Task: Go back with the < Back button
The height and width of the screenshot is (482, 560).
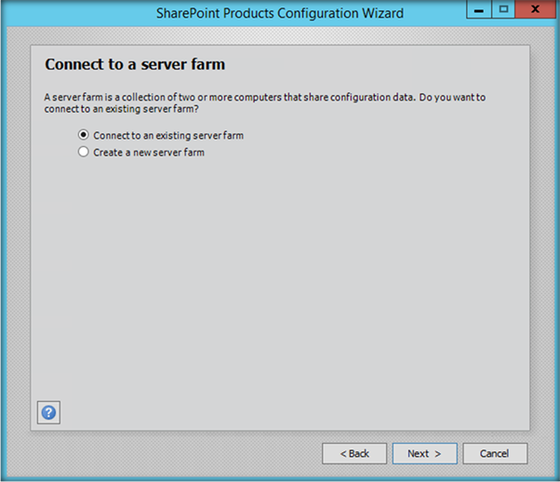Action: (x=354, y=453)
